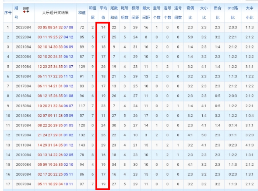This screenshot has width=258, height=191.
Task: Select issue number 2019084
Action: (23, 67)
